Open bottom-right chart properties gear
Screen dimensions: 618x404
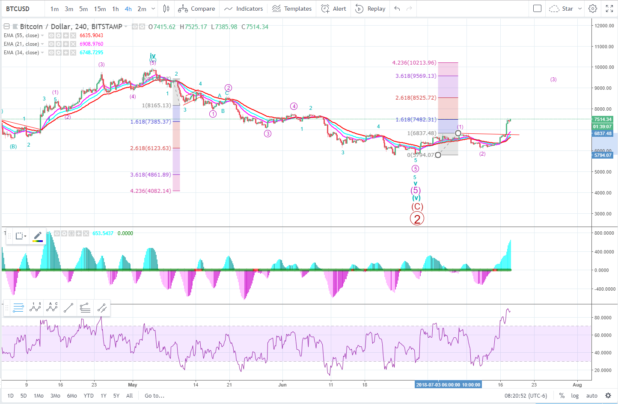[608, 395]
